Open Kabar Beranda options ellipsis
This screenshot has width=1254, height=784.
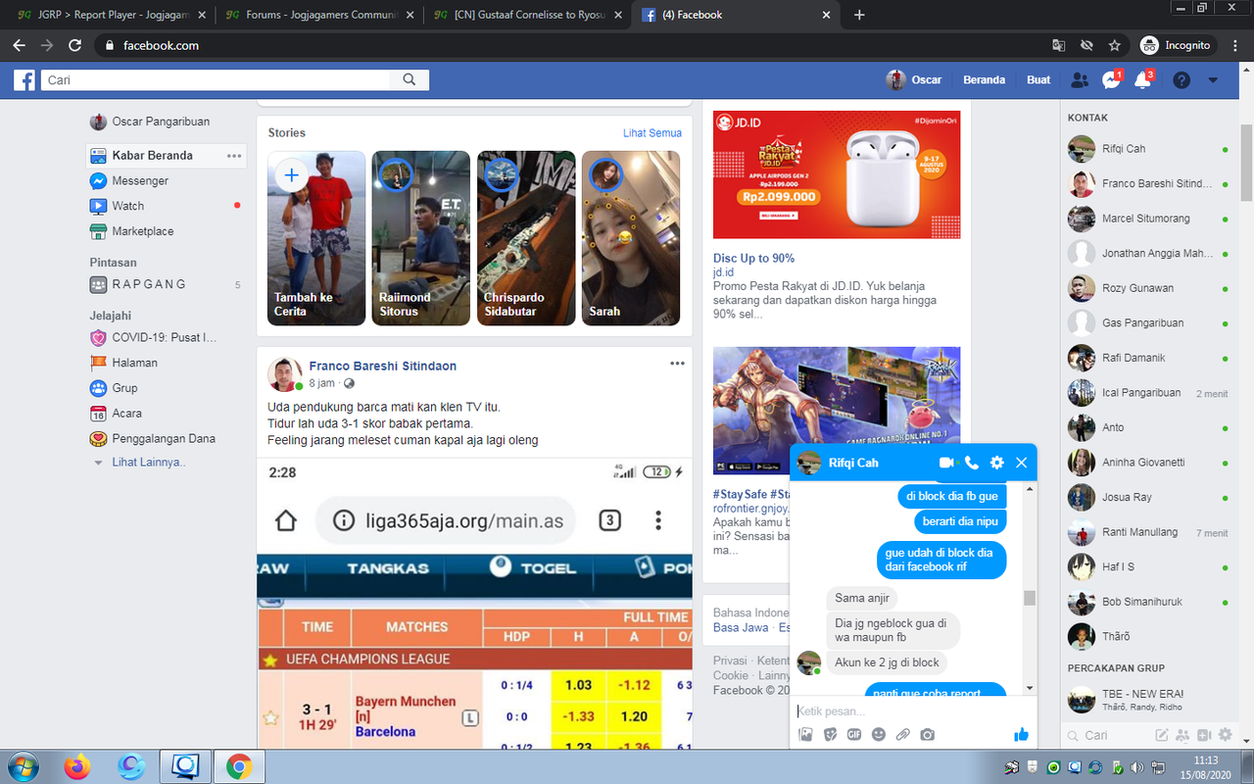[x=234, y=156]
